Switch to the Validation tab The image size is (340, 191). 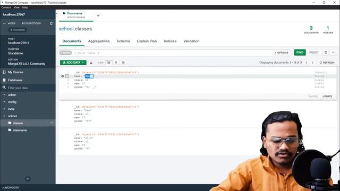pos(191,41)
